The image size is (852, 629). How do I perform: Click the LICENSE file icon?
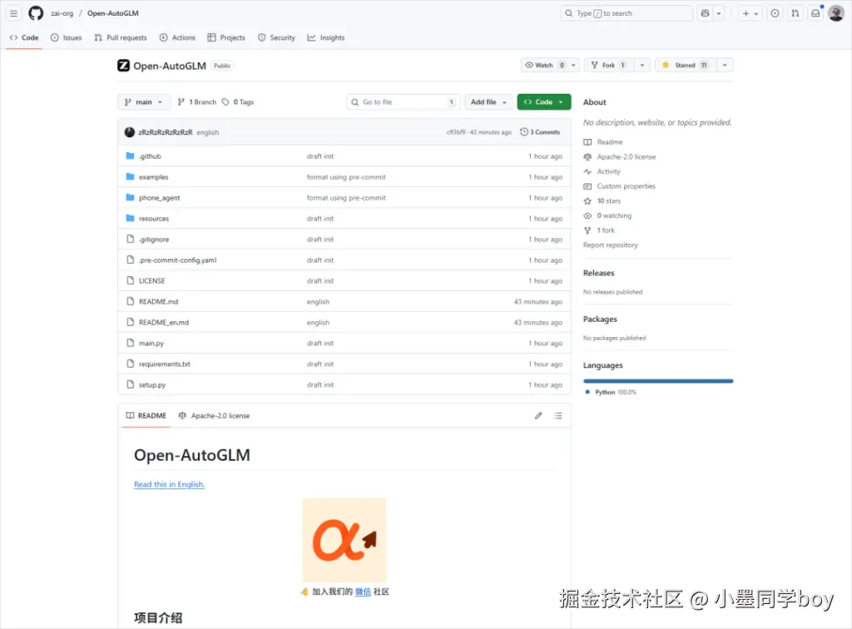point(130,280)
